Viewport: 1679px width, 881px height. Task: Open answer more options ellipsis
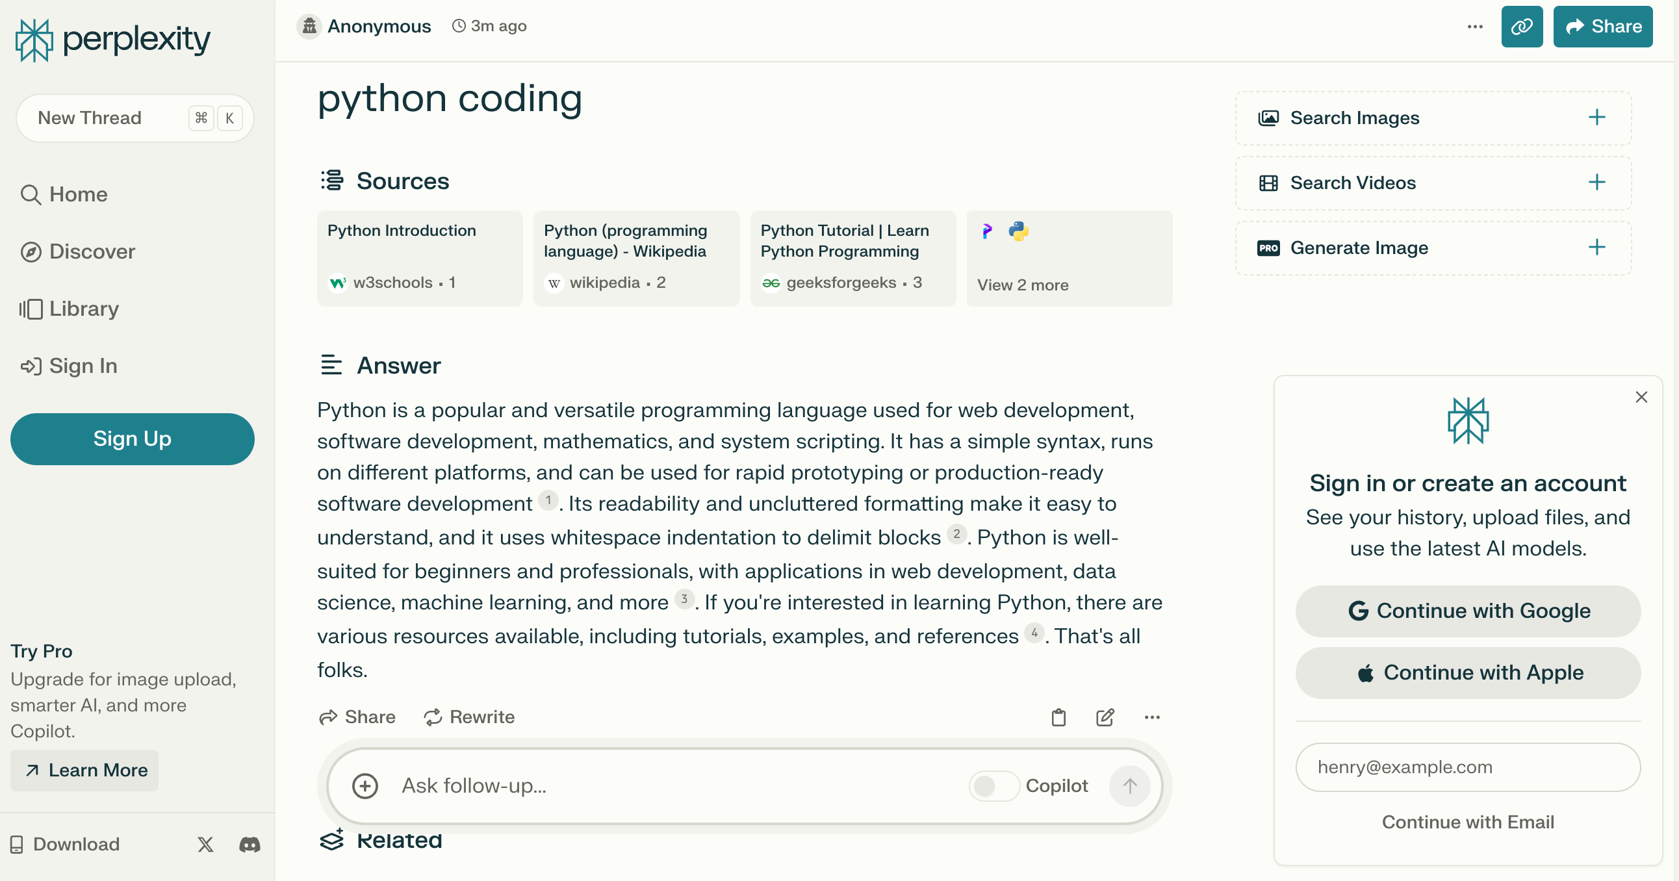pyautogui.click(x=1152, y=717)
